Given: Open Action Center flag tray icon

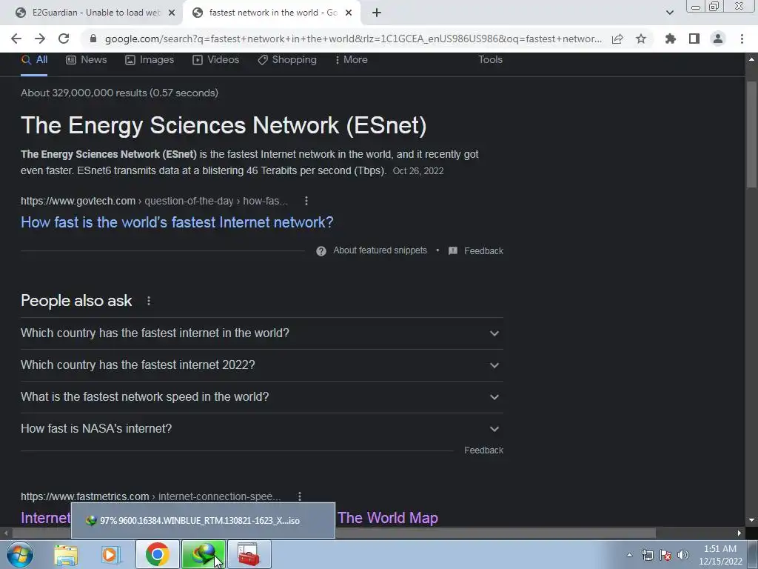Looking at the screenshot, I should [665, 555].
